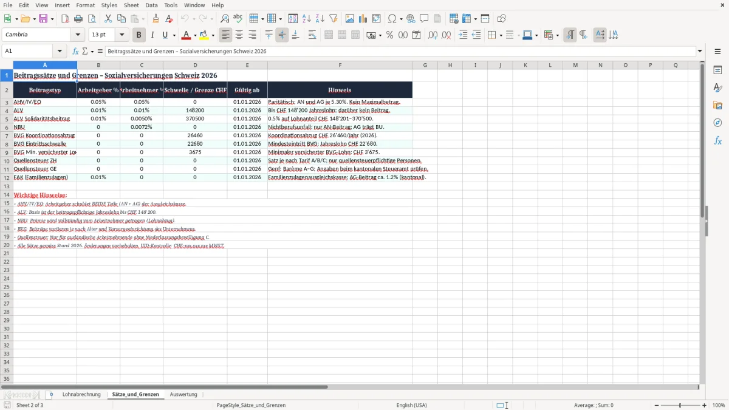
Task: Insert an image
Action: click(350, 19)
